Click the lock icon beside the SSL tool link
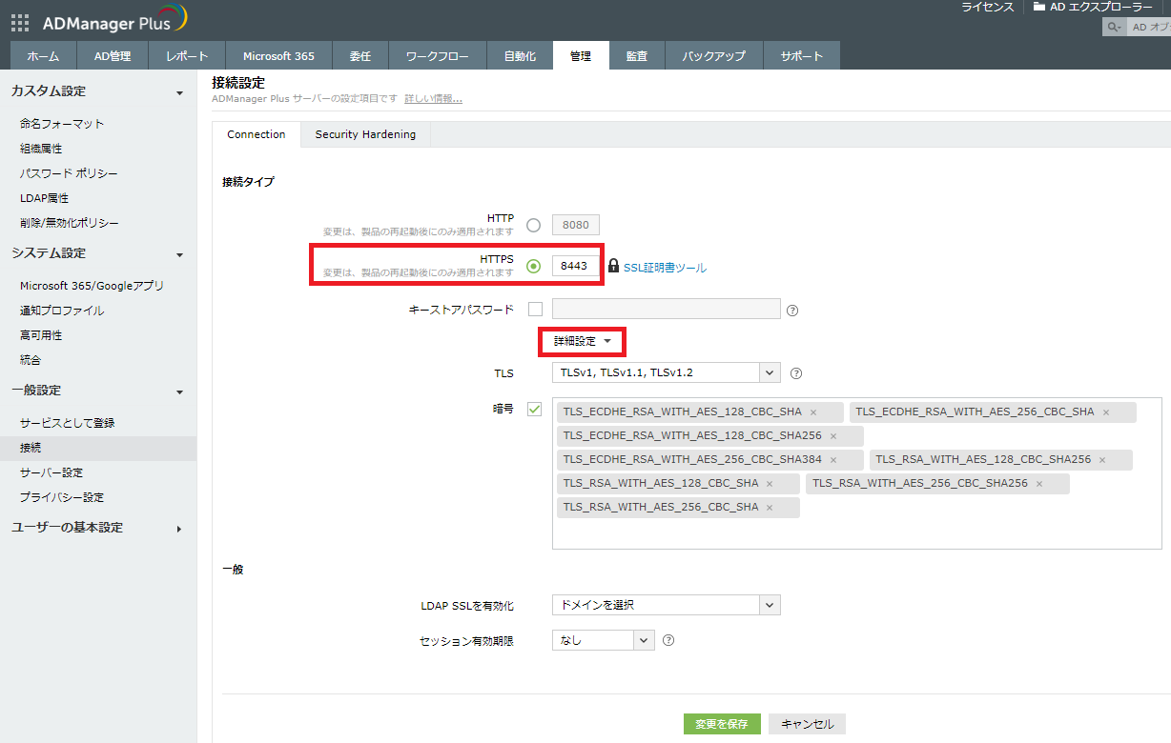The height and width of the screenshot is (743, 1171). (x=613, y=267)
